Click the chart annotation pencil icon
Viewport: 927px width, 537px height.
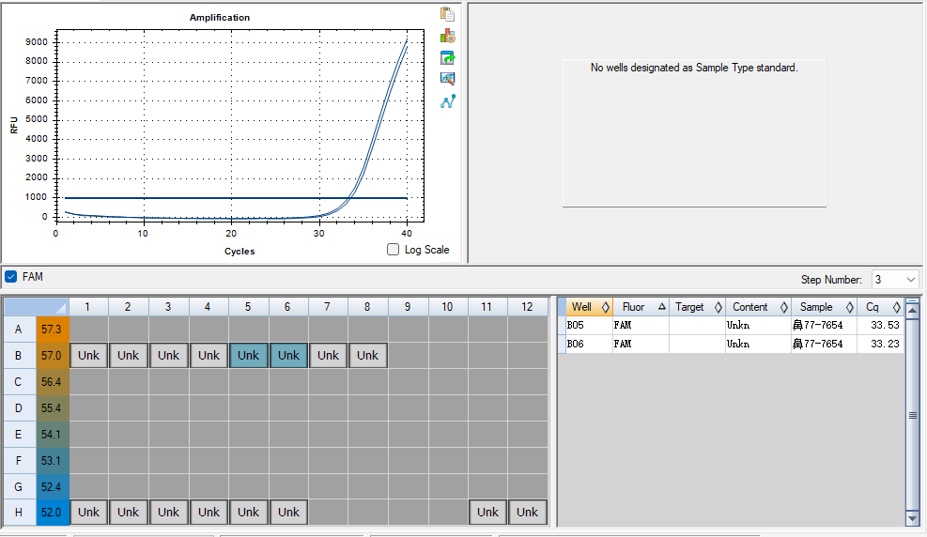(x=448, y=79)
